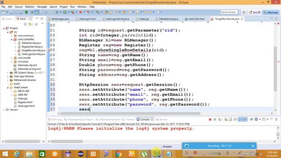Switch to the DeleteServlet.java editor tab
This screenshot has width=281, height=158.
167,19
